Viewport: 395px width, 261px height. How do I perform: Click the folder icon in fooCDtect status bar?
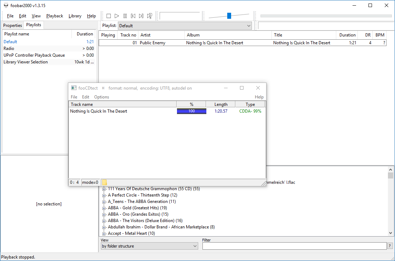pos(104,182)
